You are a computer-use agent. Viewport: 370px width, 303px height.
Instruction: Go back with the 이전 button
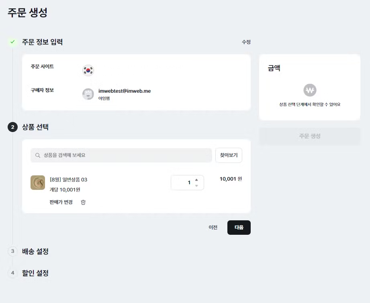(213, 228)
